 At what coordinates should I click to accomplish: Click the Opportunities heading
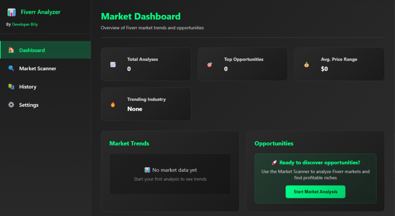coord(274,143)
